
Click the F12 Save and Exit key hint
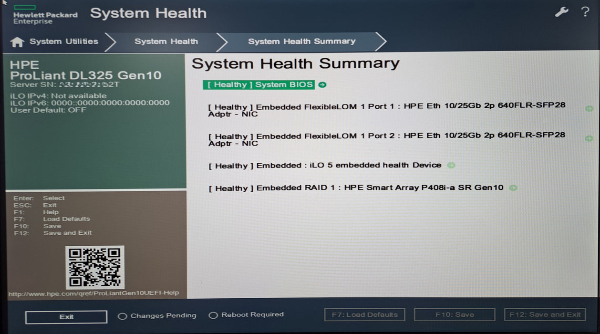tap(52, 233)
